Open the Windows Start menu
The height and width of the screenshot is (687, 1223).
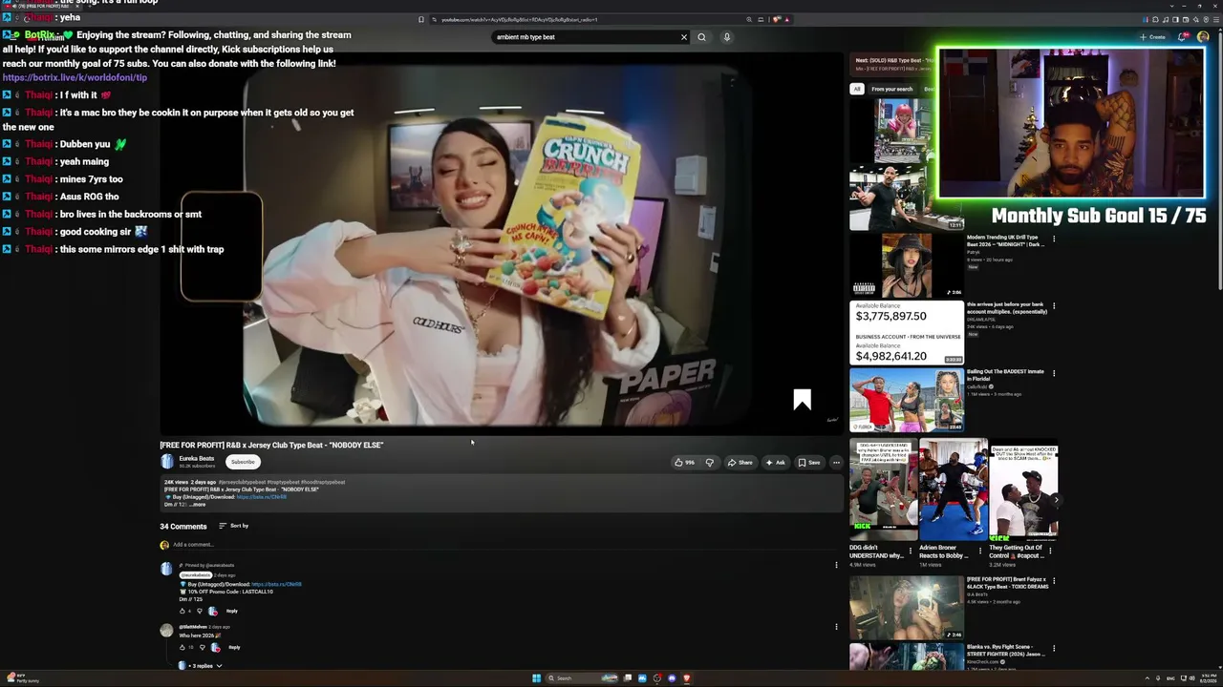click(536, 678)
